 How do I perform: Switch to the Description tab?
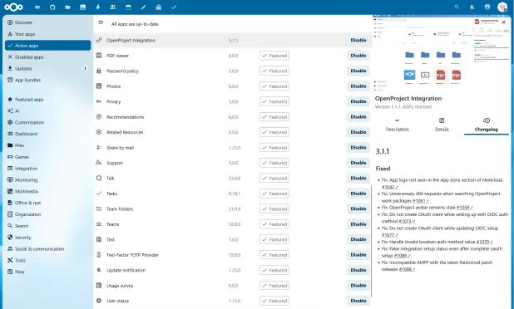[x=398, y=125]
